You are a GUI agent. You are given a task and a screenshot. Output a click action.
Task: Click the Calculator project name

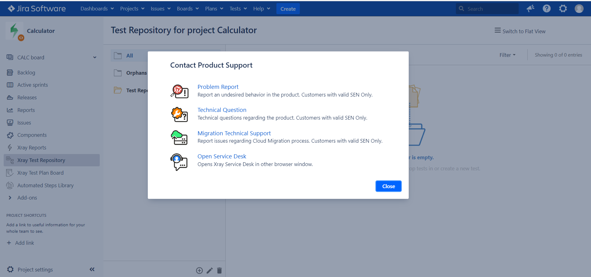tap(41, 31)
